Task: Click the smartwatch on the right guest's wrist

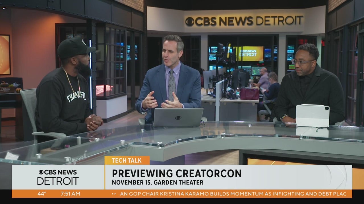Action: pos(283,117)
